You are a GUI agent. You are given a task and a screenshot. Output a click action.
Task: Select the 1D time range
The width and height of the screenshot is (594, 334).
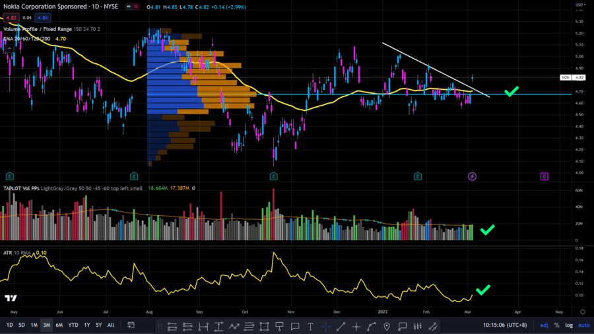[x=9, y=325]
